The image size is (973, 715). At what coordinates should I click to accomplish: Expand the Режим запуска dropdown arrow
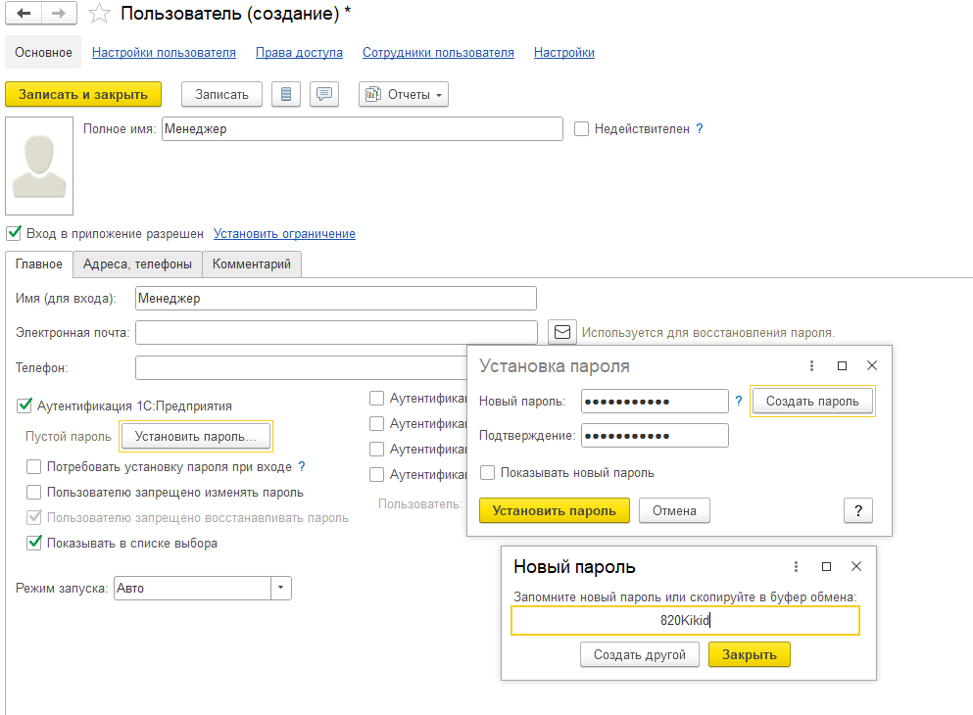pyautogui.click(x=280, y=588)
